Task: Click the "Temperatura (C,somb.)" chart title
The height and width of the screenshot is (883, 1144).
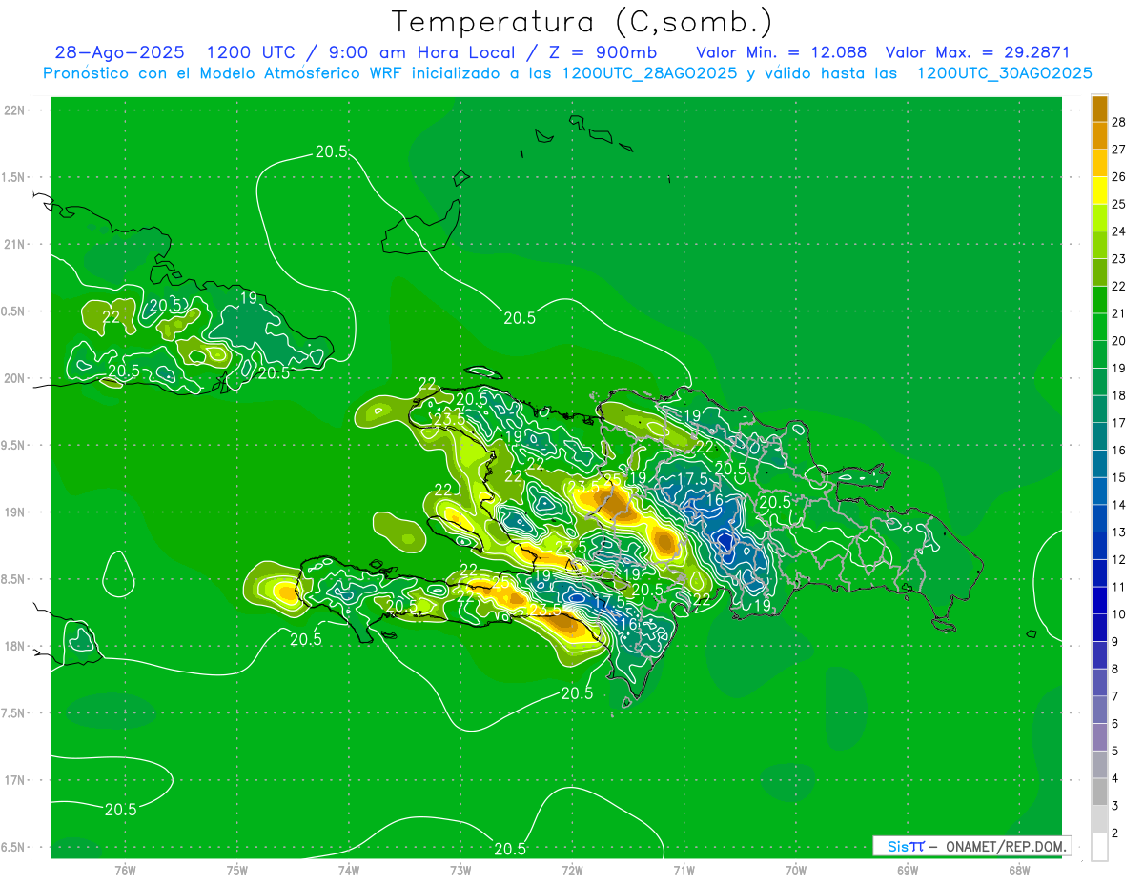Action: [x=582, y=21]
